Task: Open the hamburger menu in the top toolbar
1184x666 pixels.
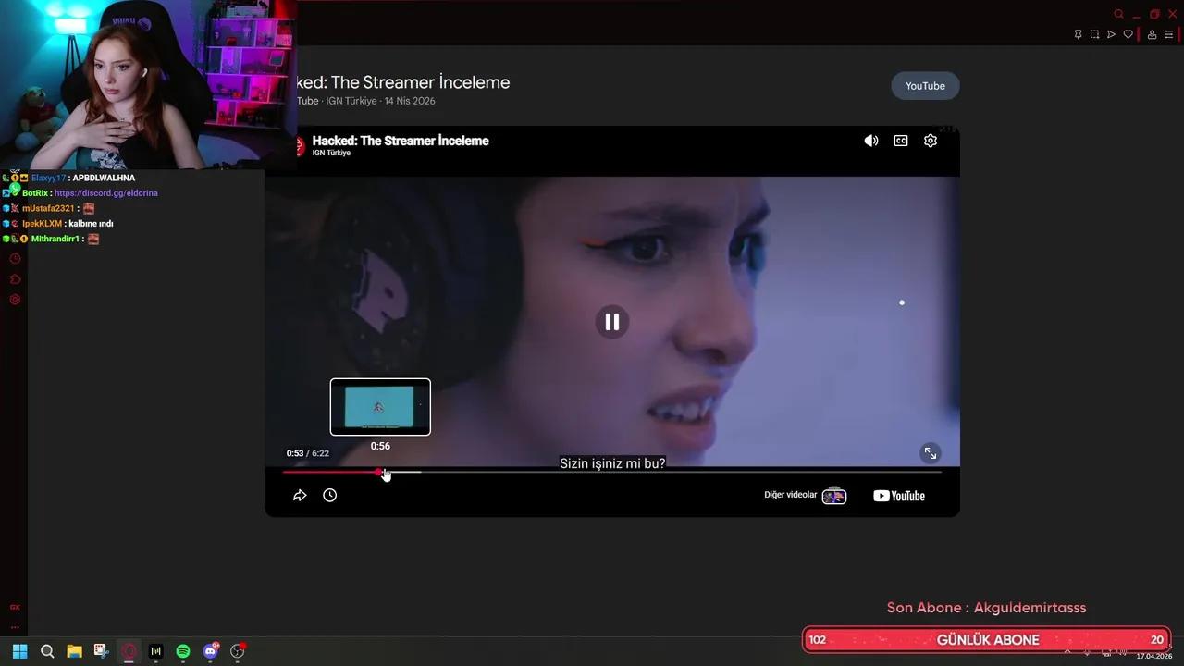Action: click(1168, 33)
